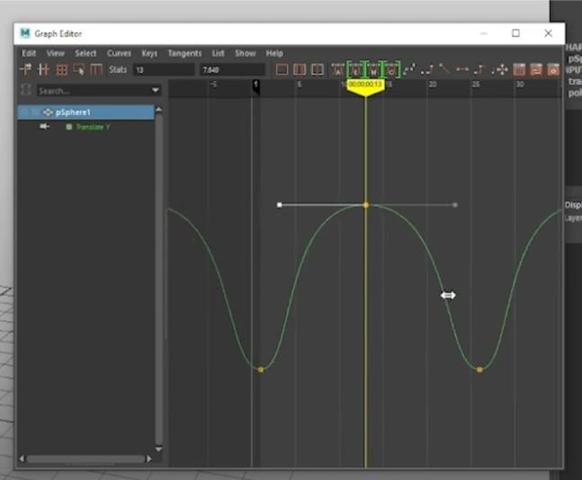Click middle green-bracketed tangent icon
The image size is (582, 480).
pos(374,69)
